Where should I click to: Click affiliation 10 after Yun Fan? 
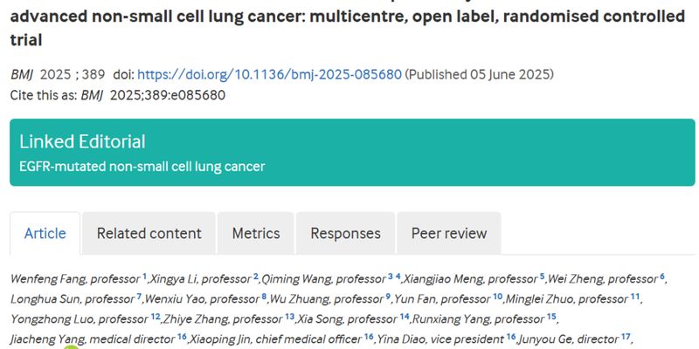[497, 296]
